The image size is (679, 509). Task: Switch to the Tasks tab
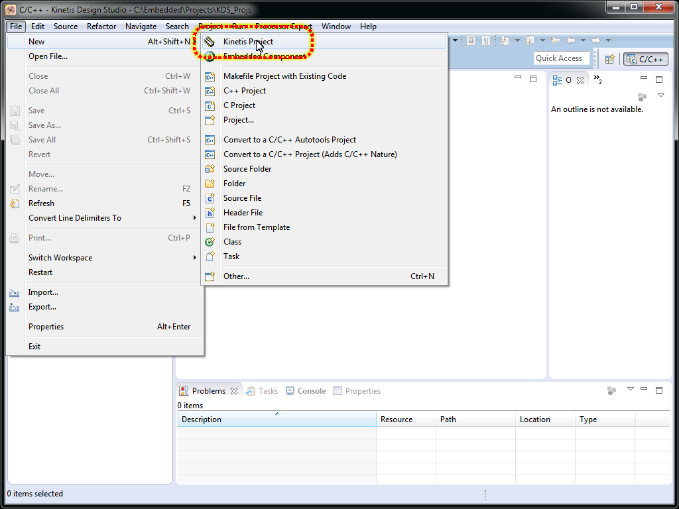click(262, 391)
